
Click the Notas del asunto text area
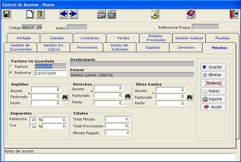point(120,157)
